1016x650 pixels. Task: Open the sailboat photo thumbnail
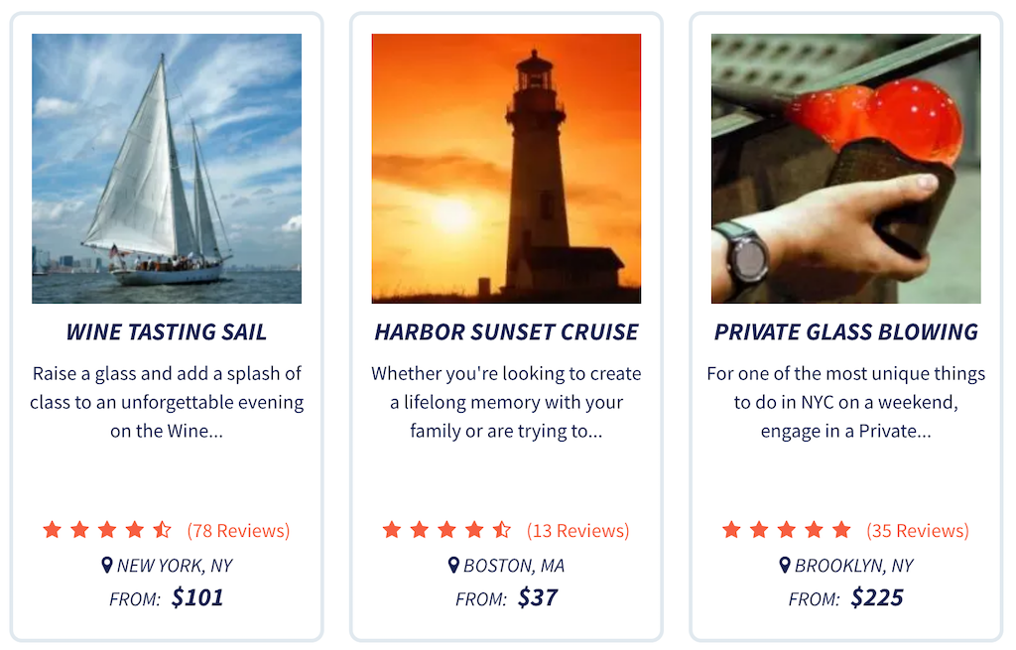[x=167, y=169]
